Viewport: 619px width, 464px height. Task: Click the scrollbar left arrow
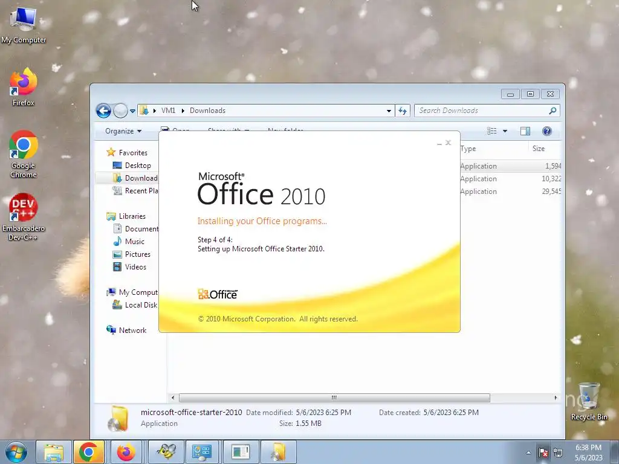tap(172, 398)
